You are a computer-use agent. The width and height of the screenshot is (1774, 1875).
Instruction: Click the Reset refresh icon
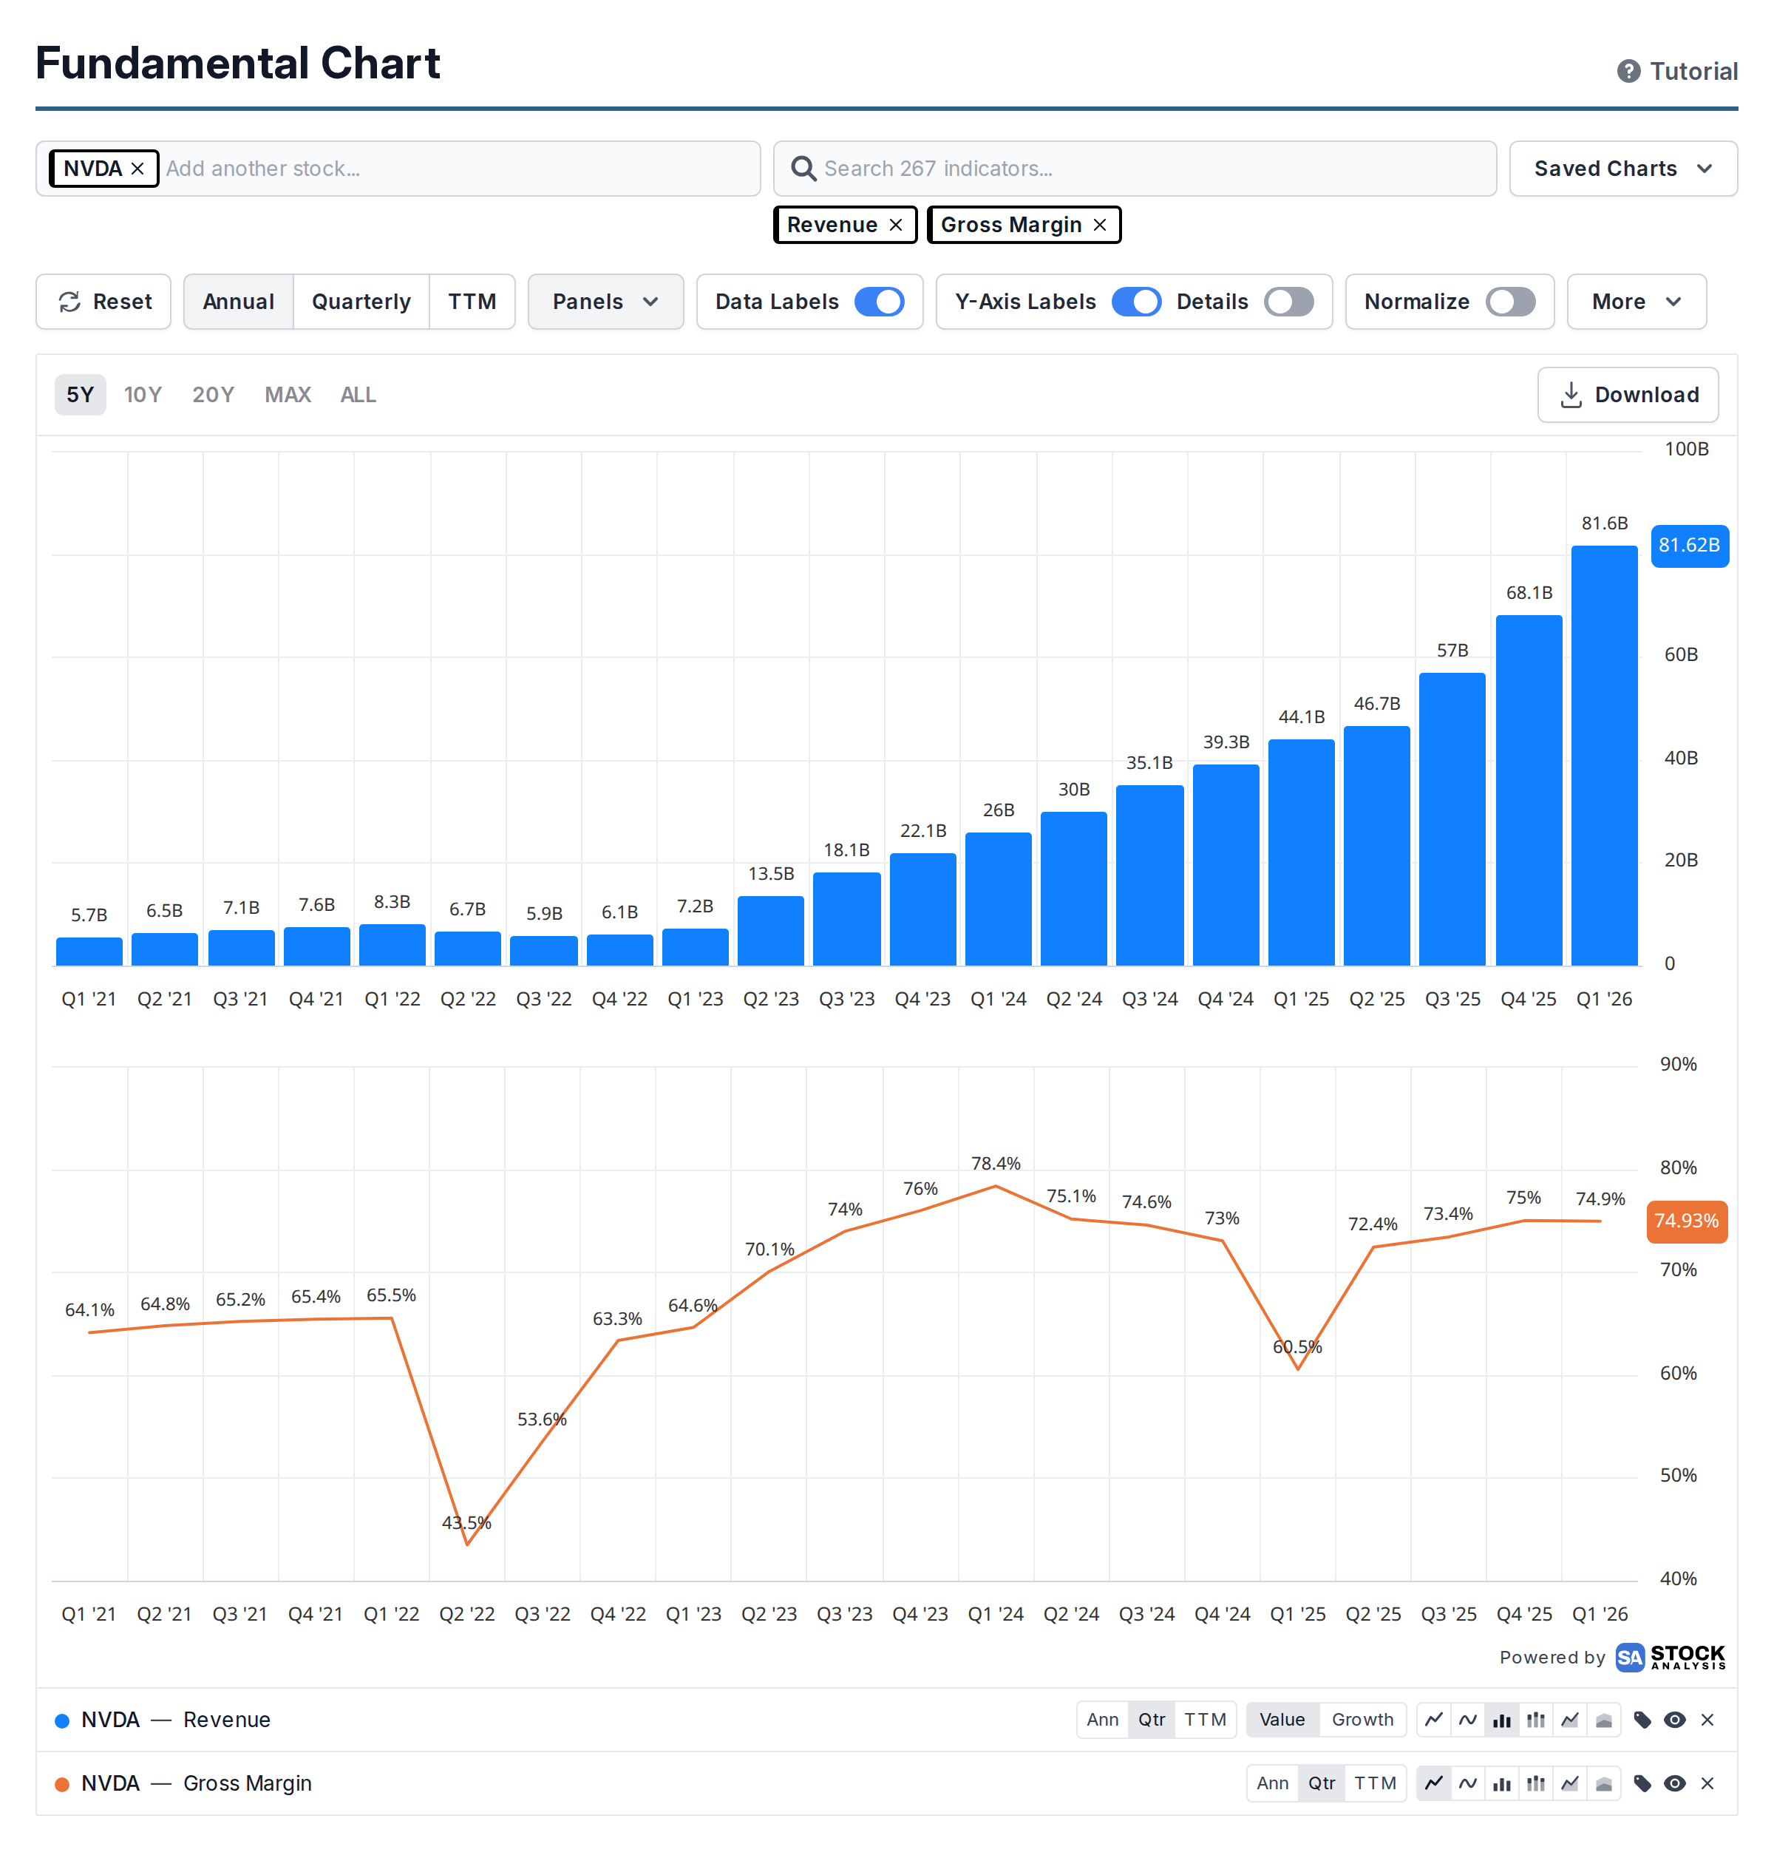[70, 302]
